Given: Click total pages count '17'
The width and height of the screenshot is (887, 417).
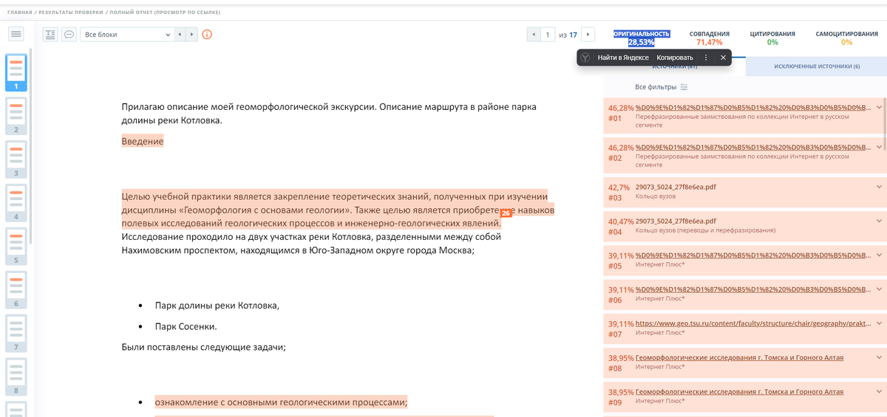Looking at the screenshot, I should (573, 35).
